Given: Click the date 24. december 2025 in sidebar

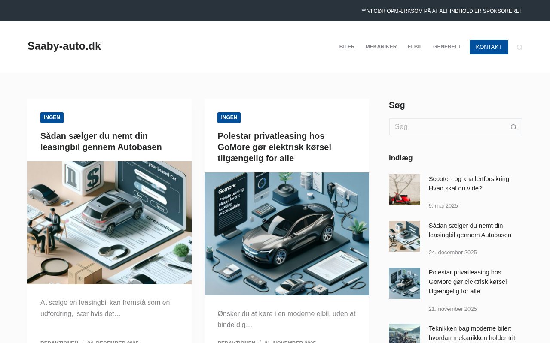Looking at the screenshot, I should click(x=453, y=253).
